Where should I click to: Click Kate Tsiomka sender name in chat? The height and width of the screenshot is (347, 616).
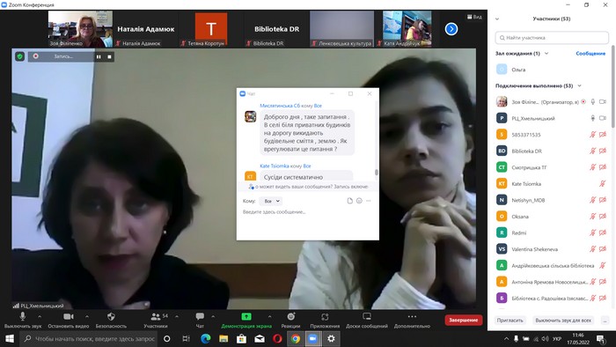[275, 166]
